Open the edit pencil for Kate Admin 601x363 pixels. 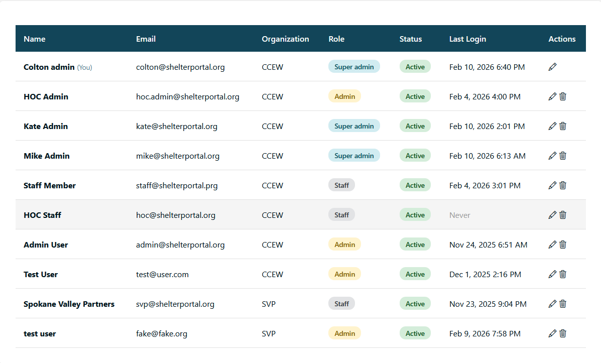click(552, 126)
